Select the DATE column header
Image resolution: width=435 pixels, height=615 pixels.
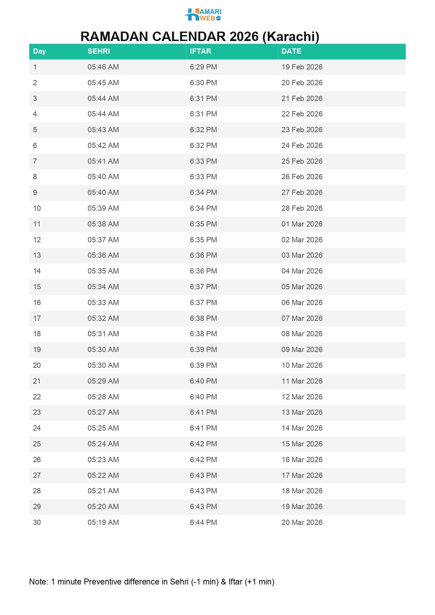tap(291, 51)
